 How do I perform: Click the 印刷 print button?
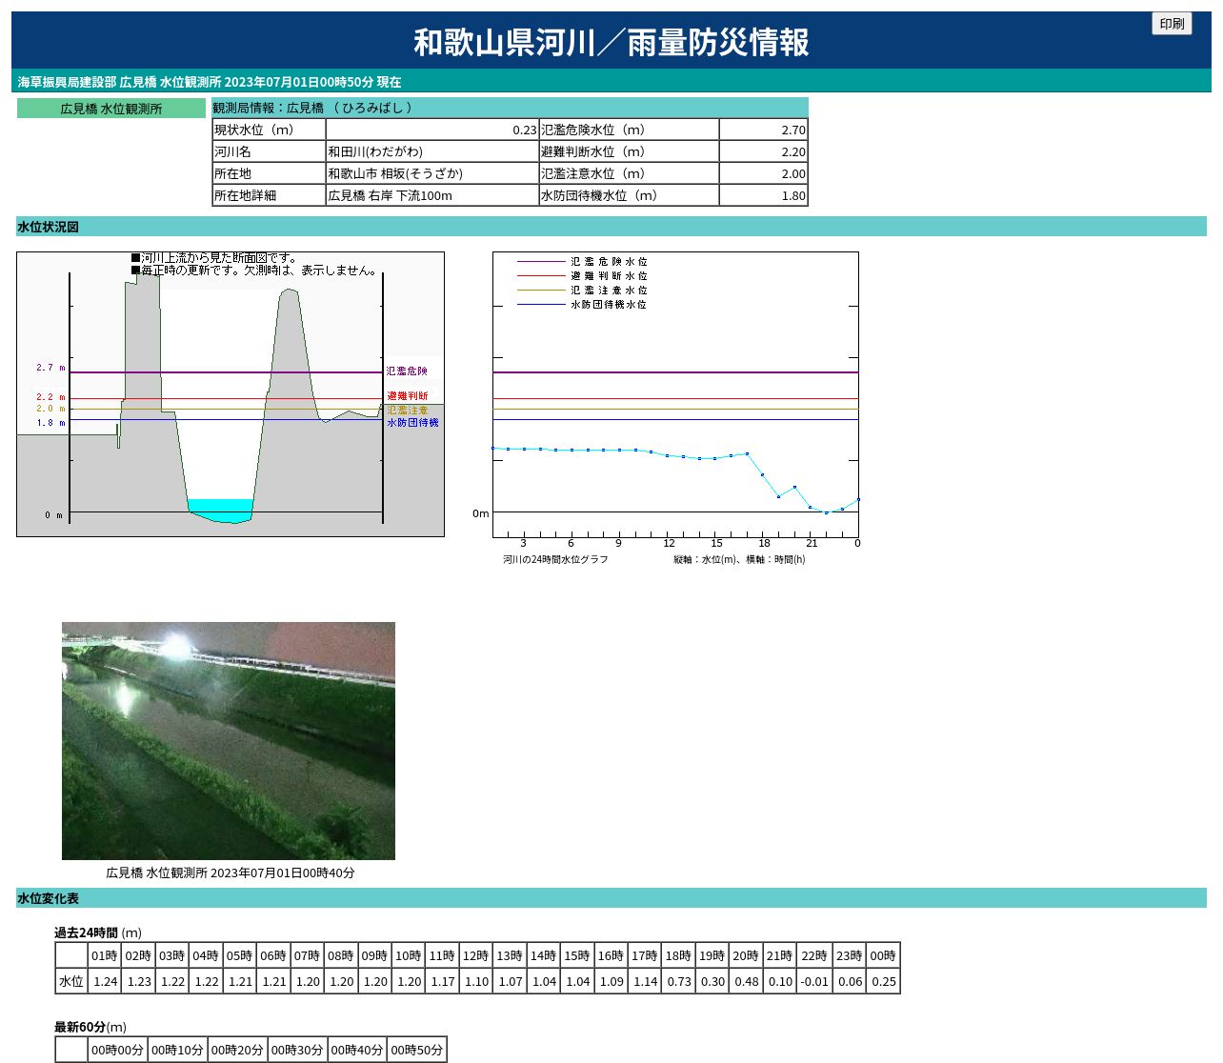pos(1172,24)
